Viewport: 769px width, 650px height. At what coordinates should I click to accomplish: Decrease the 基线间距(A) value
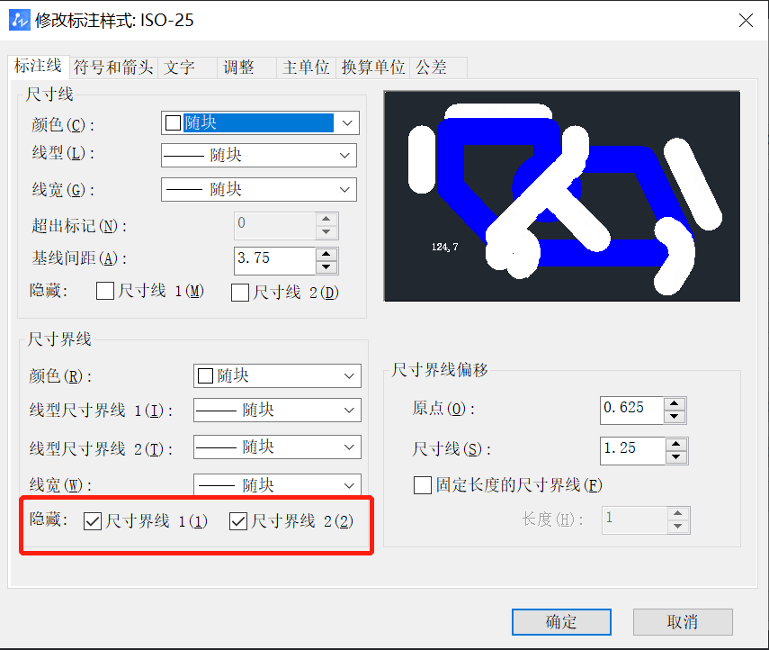click(x=326, y=267)
